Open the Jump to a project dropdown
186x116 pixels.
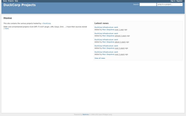point(170,5)
